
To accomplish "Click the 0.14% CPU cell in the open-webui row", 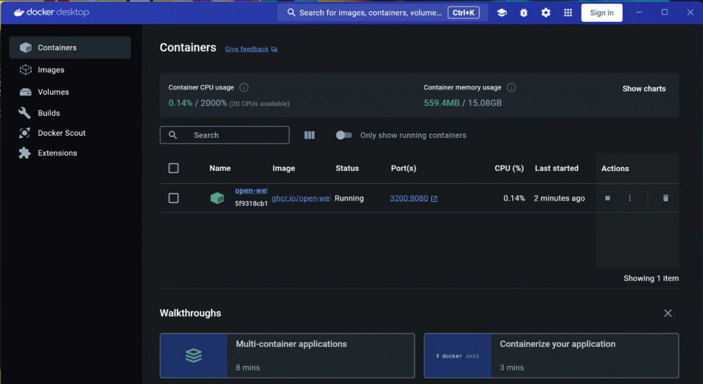I will point(514,199).
